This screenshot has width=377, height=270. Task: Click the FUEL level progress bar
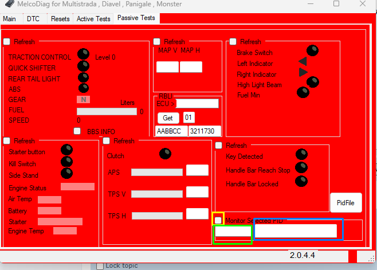click(x=107, y=111)
